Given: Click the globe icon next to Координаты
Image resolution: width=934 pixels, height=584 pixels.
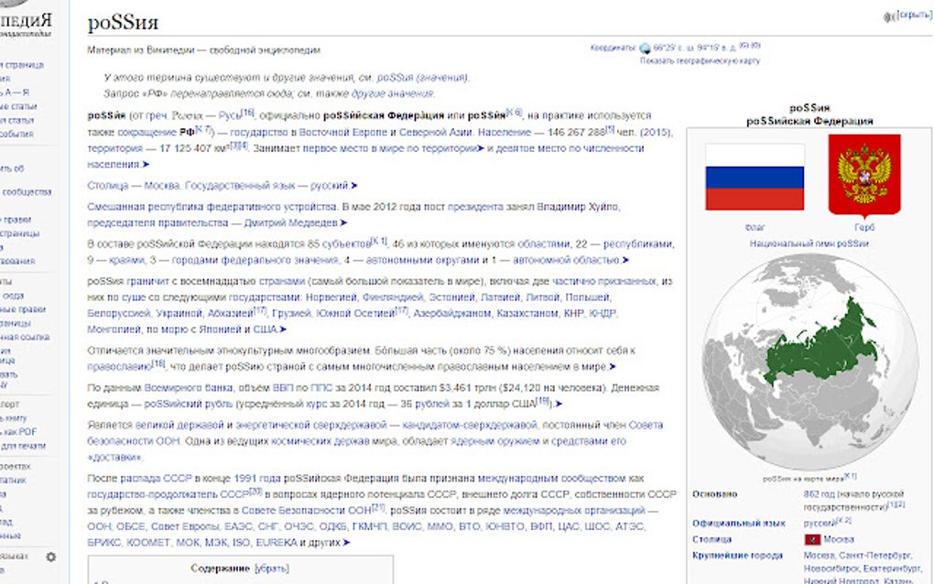Looking at the screenshot, I should pos(645,49).
